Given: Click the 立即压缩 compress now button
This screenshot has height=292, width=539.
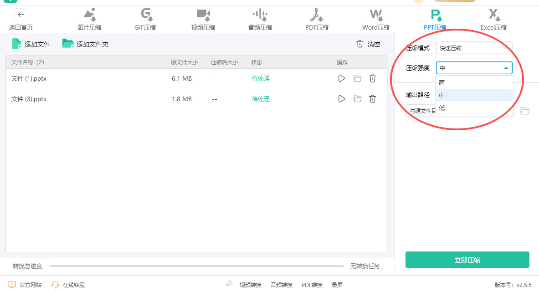Looking at the screenshot, I should click(x=467, y=260).
